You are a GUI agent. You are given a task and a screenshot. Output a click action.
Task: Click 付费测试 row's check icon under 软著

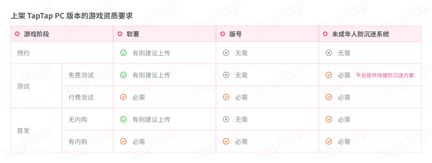123,97
